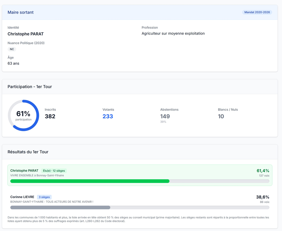The image size is (282, 231).
Task: Click Corinne LIEVRE's candidate name
Action: pos(22,197)
